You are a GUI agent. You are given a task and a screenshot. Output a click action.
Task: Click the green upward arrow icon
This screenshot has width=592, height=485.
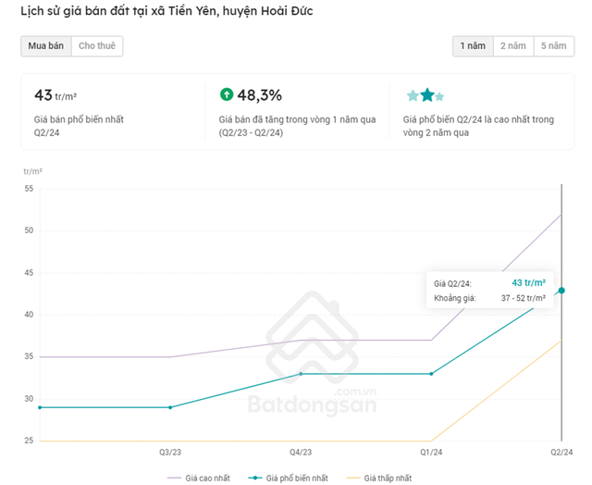click(x=227, y=94)
